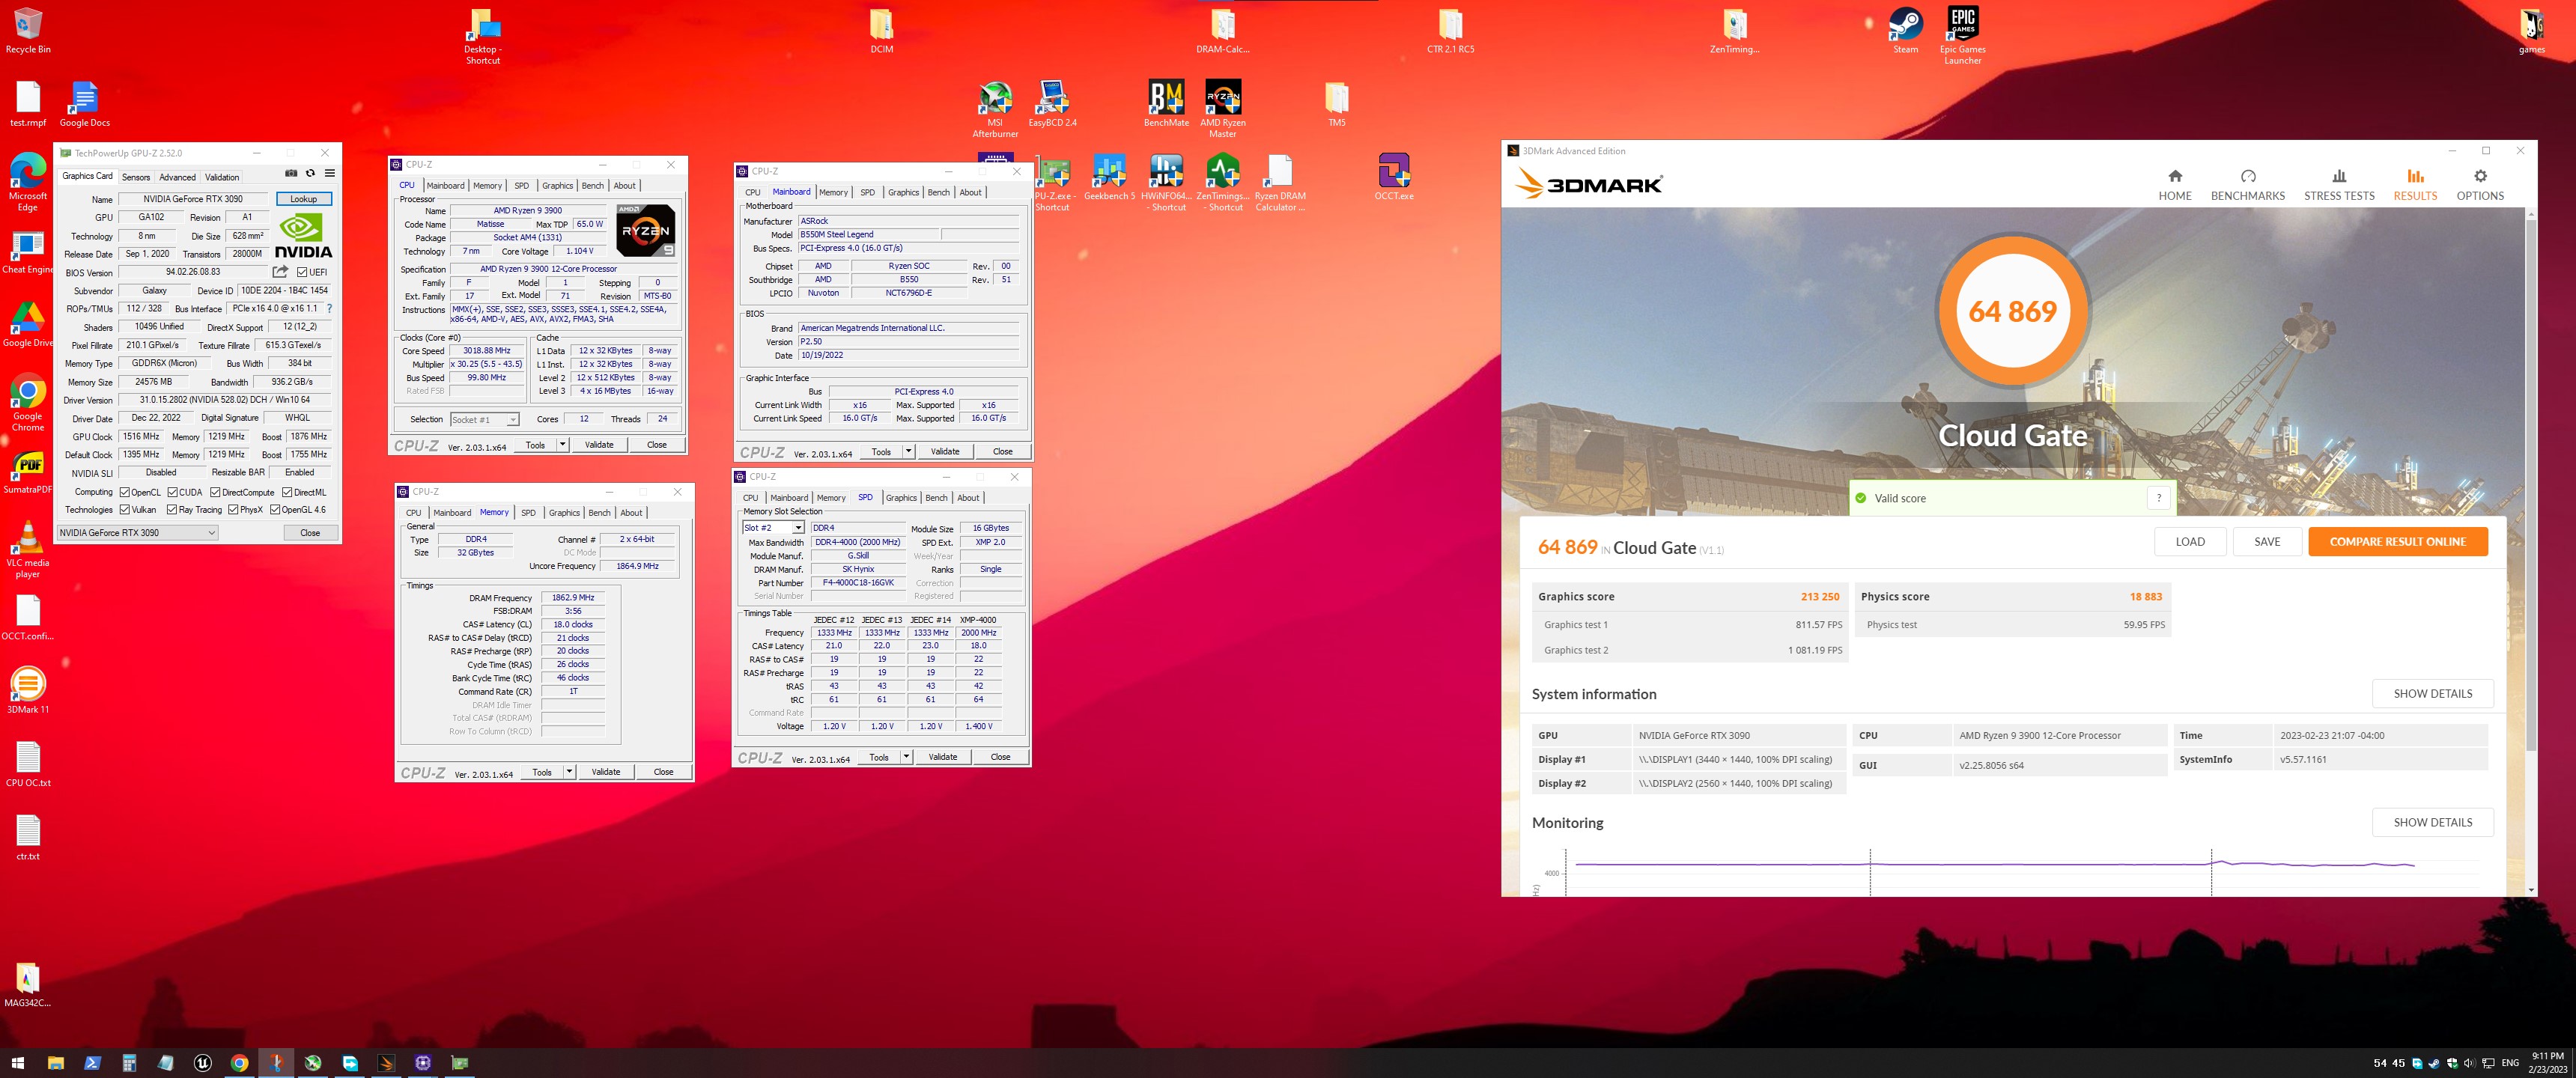Screen dimensions: 2576x1078
Task: Toggle the CUDA checkbox
Action: click(x=173, y=492)
